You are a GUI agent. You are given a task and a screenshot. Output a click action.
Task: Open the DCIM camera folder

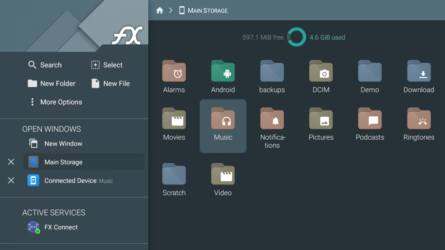coord(321,71)
